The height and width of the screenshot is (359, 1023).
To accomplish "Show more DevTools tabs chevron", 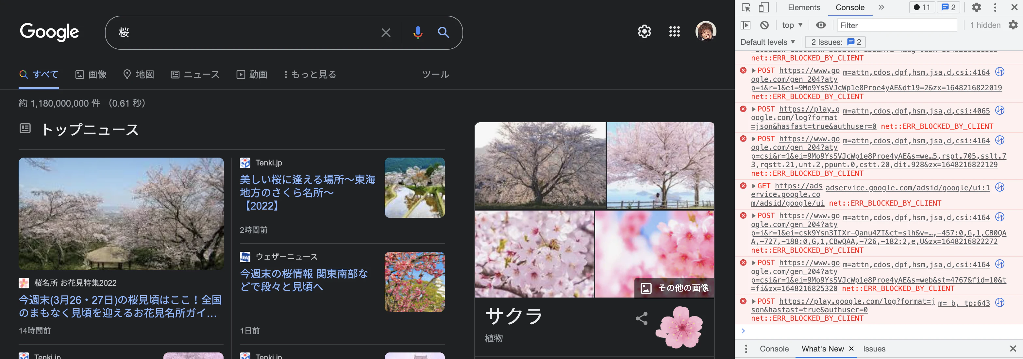I will click(881, 7).
